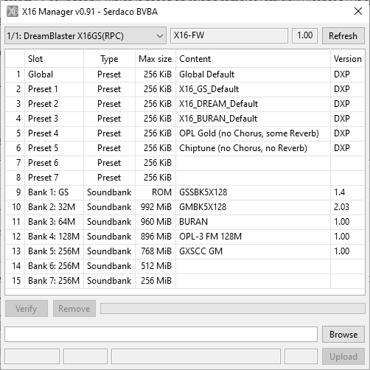Click the Verify button

[x=27, y=309]
